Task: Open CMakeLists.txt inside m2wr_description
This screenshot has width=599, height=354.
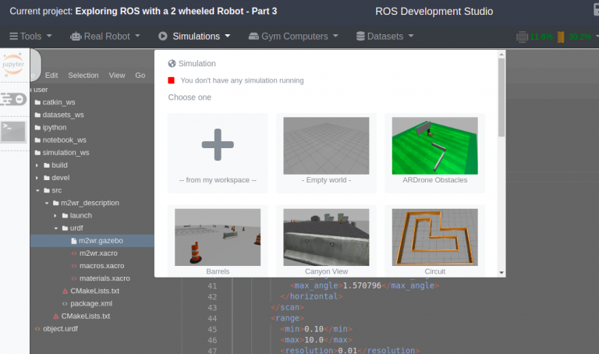Action: point(94,291)
